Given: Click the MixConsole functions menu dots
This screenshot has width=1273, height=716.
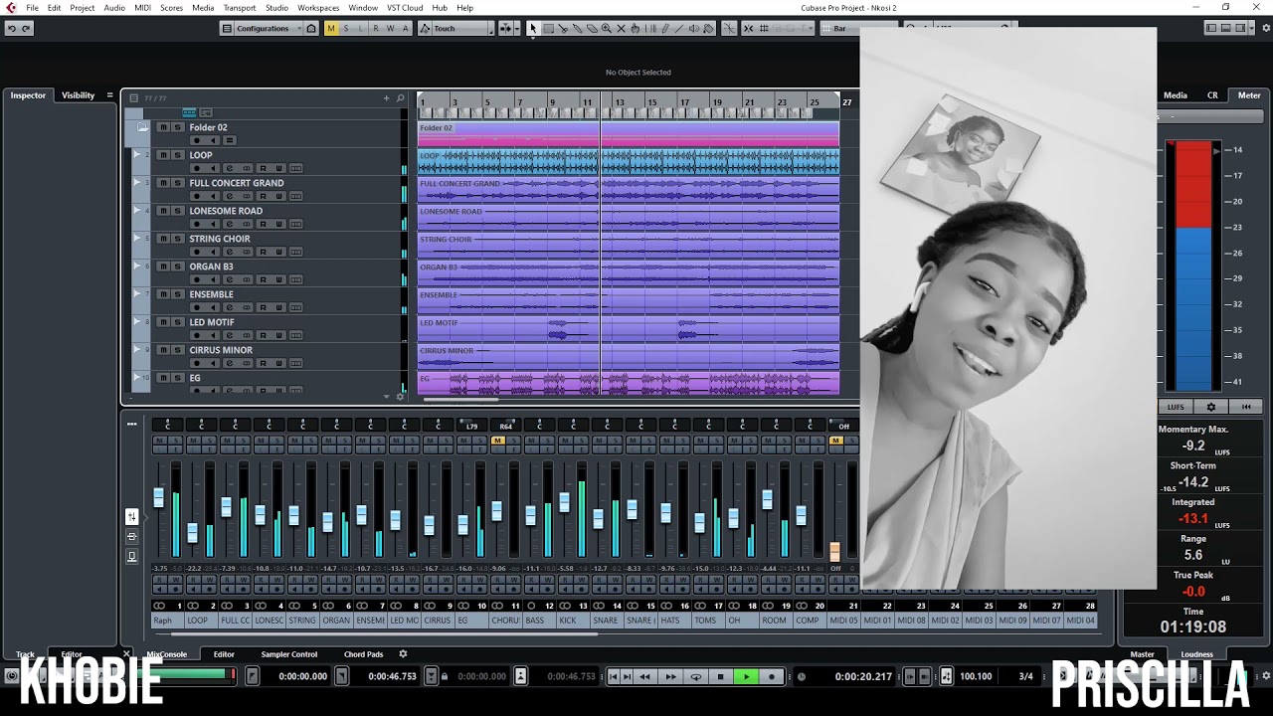Looking at the screenshot, I should (131, 424).
